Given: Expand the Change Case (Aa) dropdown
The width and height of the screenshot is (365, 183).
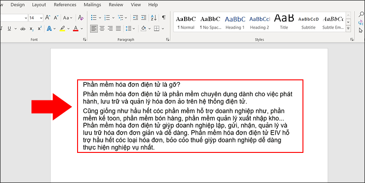Looking at the screenshot, I should click(68, 18).
